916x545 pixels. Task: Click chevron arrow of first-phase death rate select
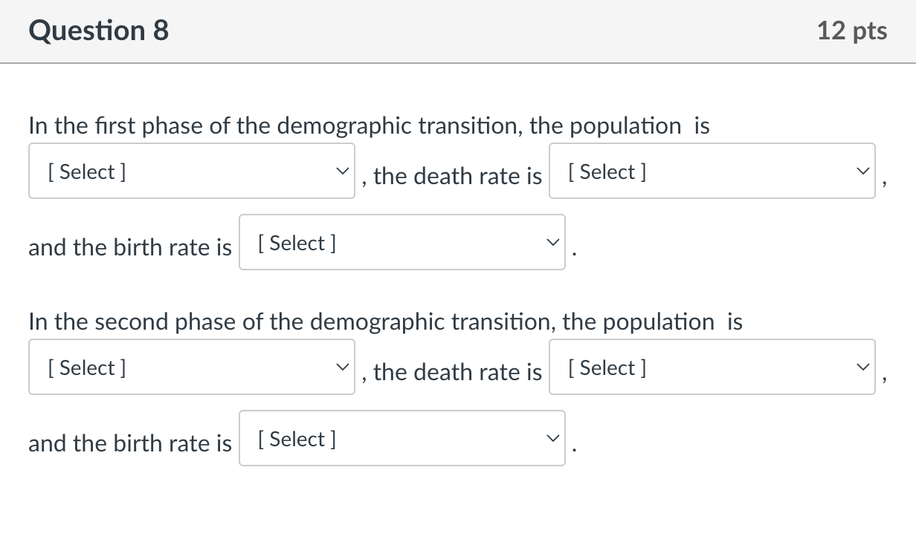coord(862,172)
